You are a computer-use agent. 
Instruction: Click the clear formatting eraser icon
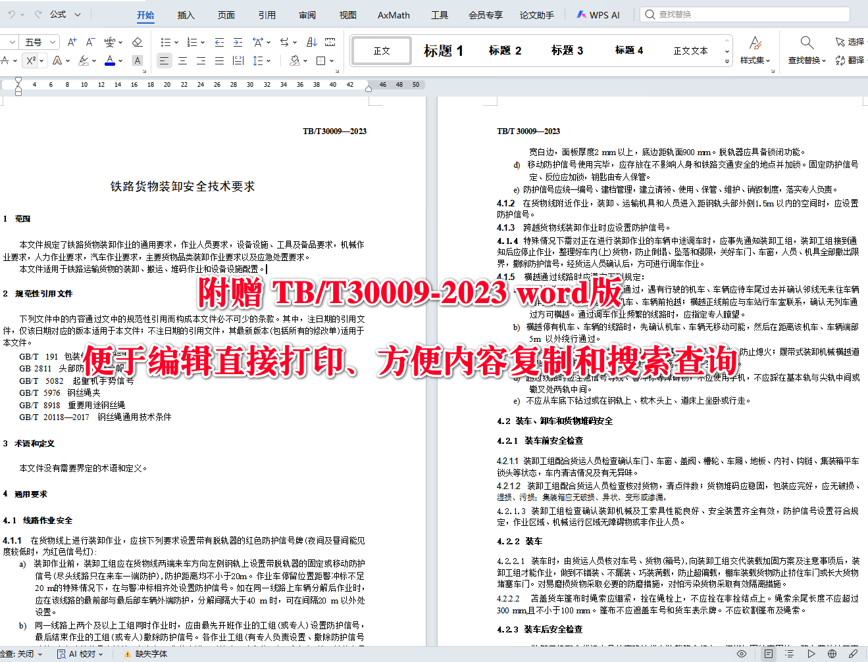(x=137, y=42)
